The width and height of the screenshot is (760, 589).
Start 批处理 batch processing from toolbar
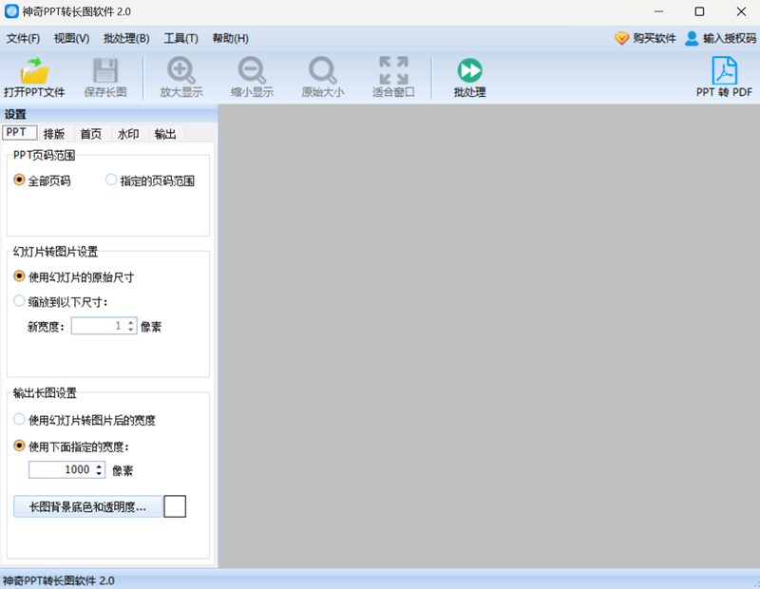[467, 76]
